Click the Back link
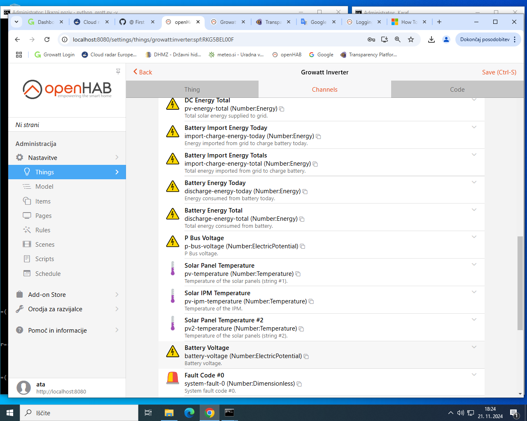This screenshot has height=421, width=527. [x=142, y=72]
